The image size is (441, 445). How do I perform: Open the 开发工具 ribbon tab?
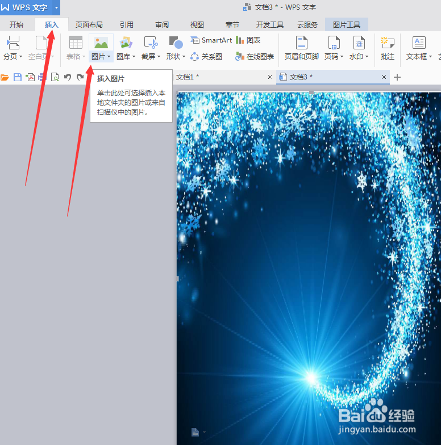tap(269, 25)
